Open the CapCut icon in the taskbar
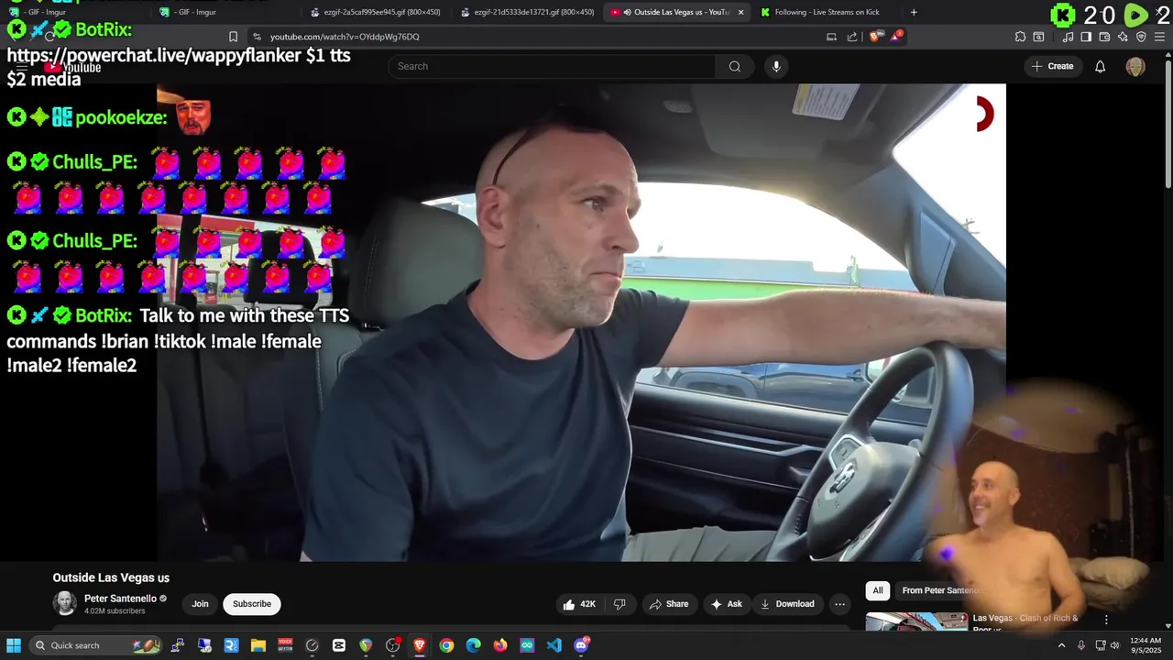This screenshot has height=660, width=1173. click(x=339, y=645)
